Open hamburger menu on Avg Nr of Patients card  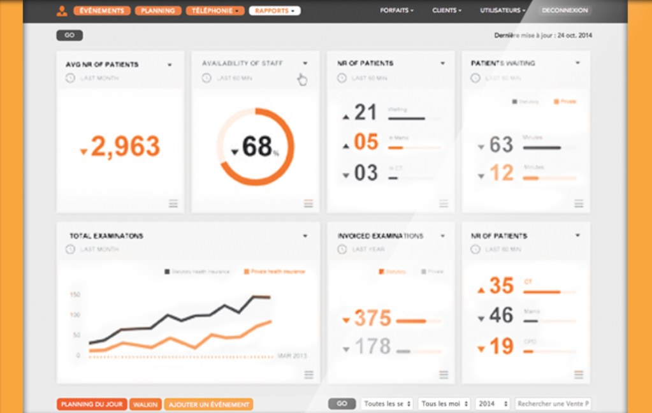pyautogui.click(x=173, y=203)
